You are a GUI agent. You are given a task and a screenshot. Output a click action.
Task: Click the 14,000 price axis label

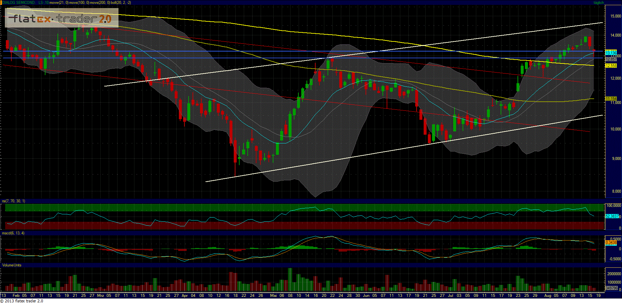click(616, 35)
